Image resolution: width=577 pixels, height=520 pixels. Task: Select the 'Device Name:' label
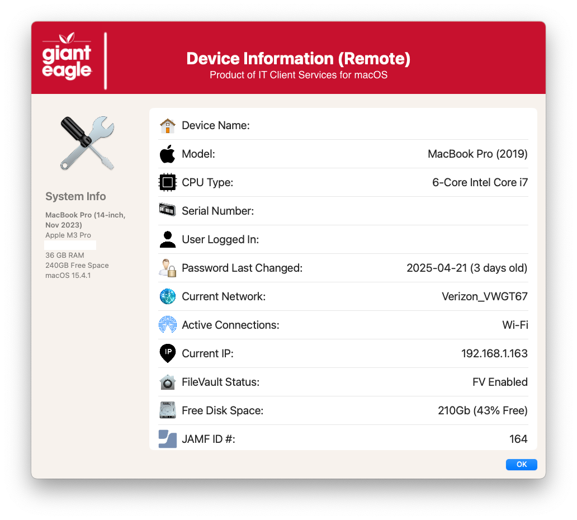click(x=216, y=125)
